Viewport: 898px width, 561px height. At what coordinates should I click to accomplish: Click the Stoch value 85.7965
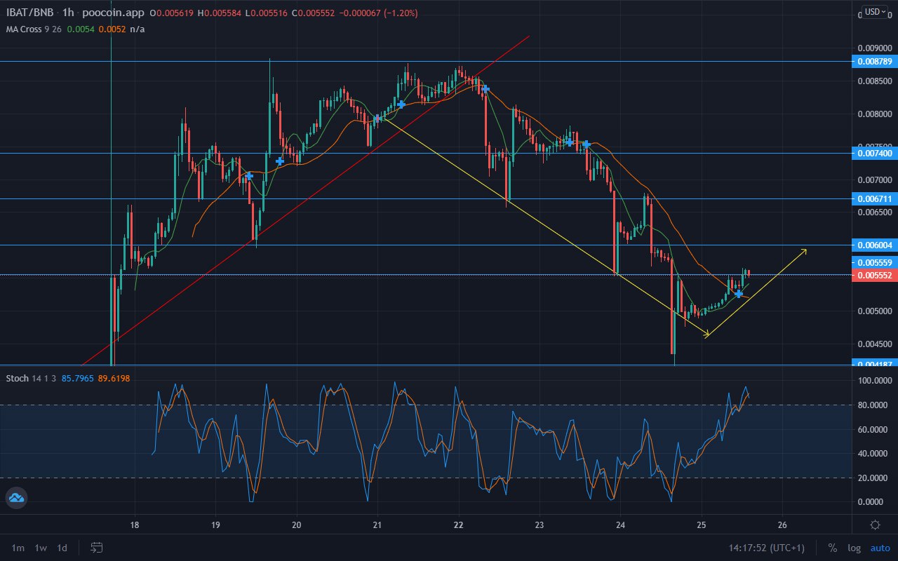click(x=79, y=378)
